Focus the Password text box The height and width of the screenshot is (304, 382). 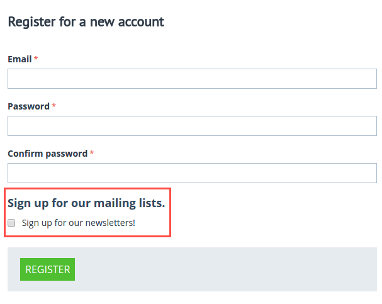coord(192,126)
